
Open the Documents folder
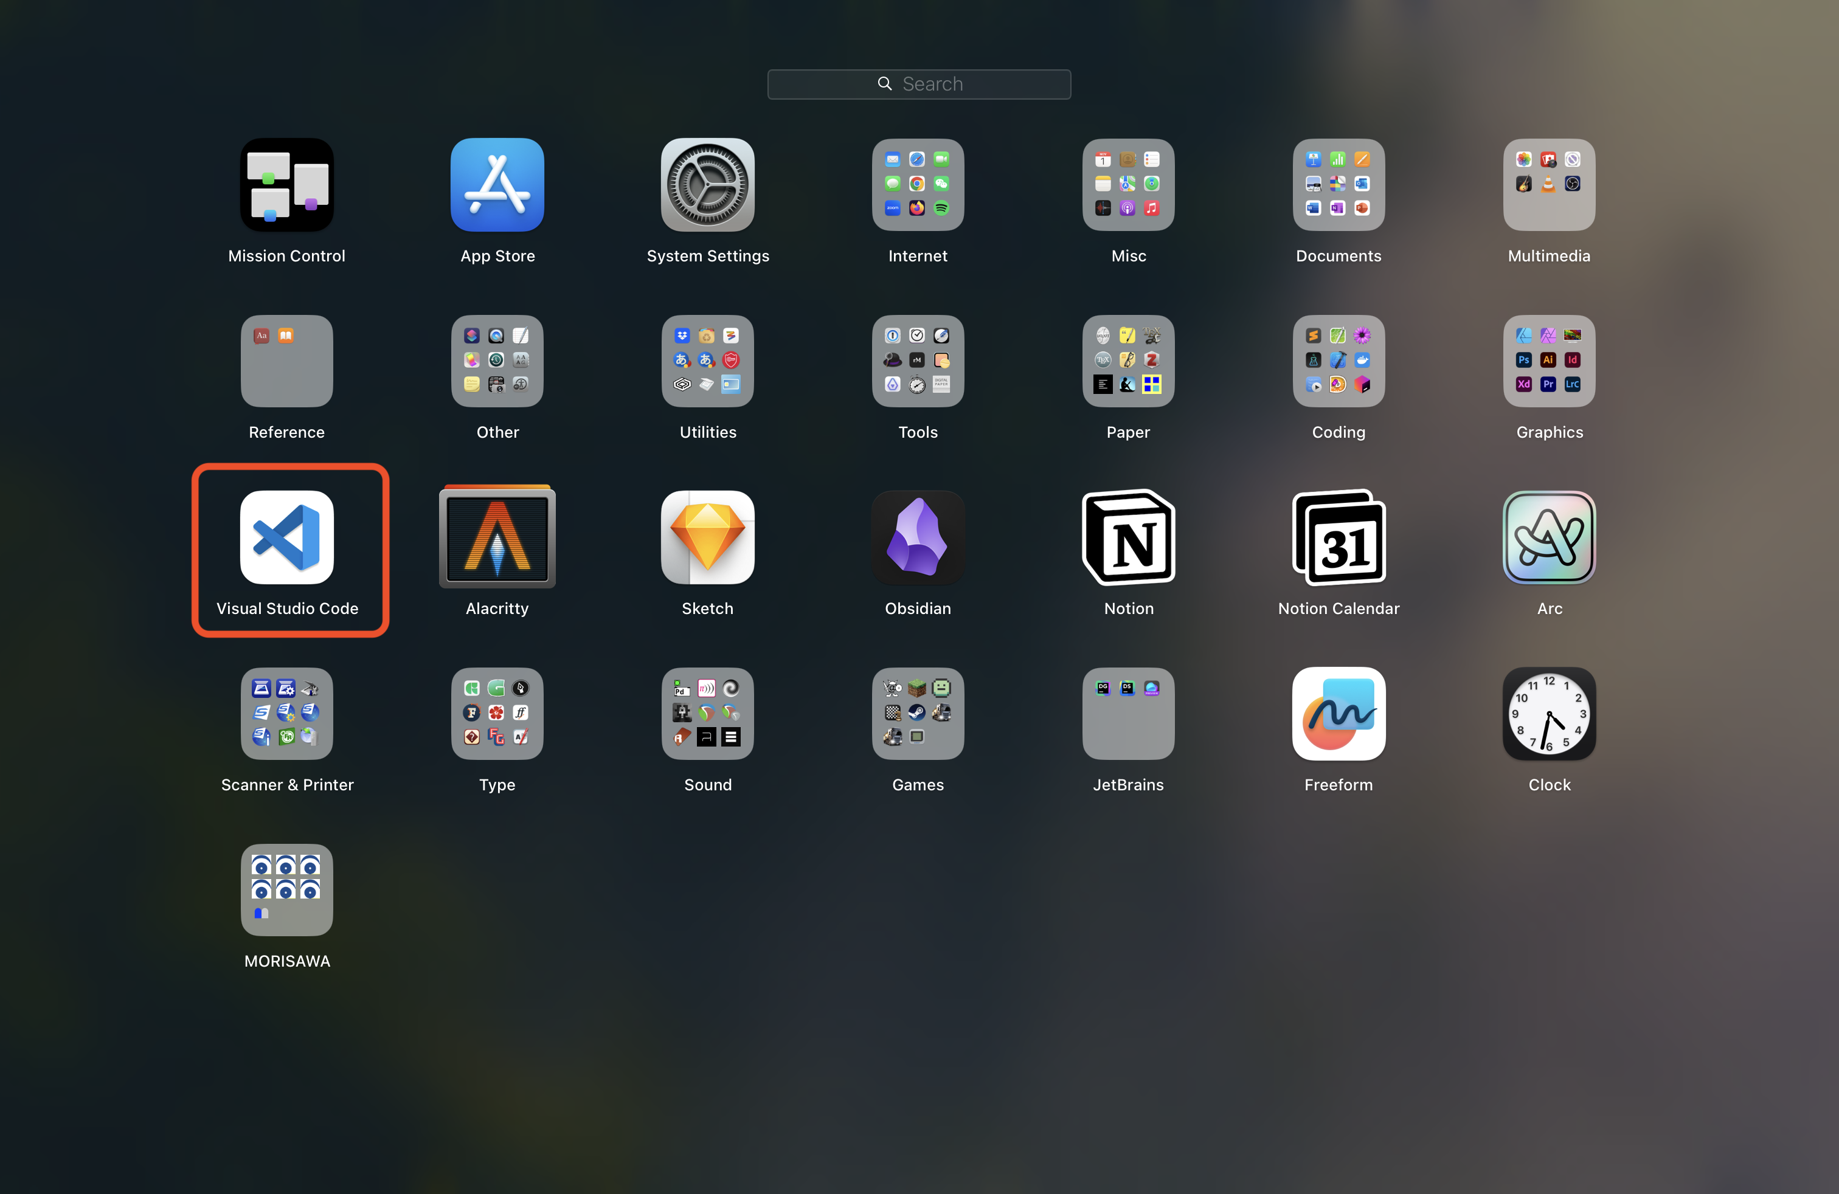(1339, 185)
